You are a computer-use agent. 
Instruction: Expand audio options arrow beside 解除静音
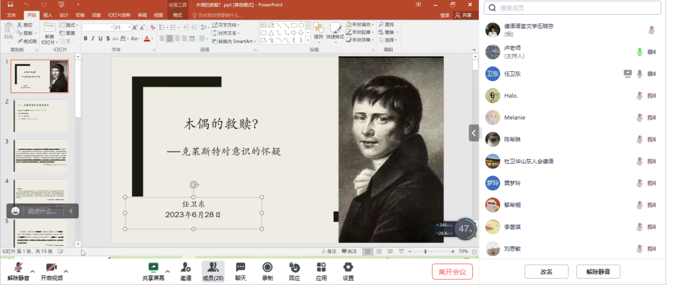point(33,271)
